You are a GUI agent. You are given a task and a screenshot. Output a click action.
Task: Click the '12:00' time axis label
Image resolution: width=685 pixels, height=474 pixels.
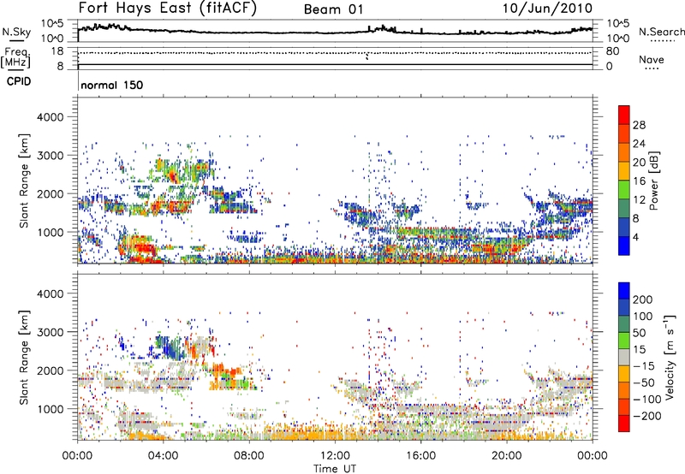coord(335,456)
